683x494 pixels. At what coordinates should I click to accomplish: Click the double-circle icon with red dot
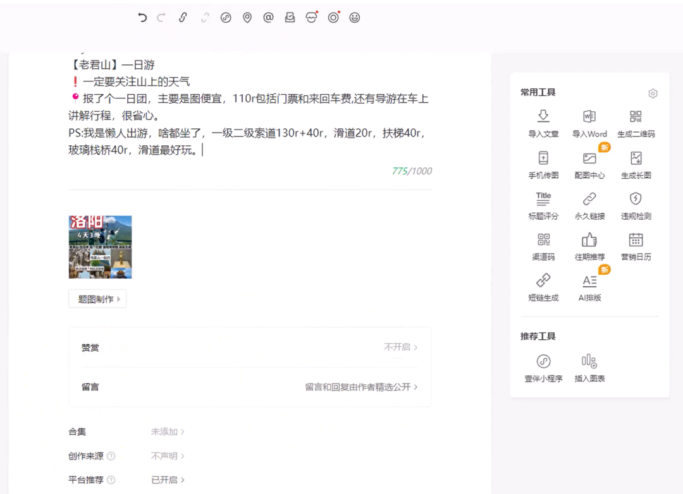pyautogui.click(x=333, y=18)
